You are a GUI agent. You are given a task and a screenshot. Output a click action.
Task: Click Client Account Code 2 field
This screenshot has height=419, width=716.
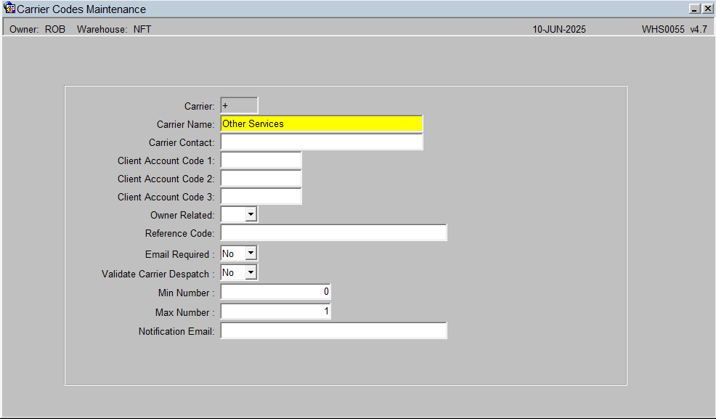pyautogui.click(x=261, y=179)
